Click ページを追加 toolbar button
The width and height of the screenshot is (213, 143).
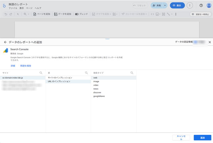click(42, 14)
